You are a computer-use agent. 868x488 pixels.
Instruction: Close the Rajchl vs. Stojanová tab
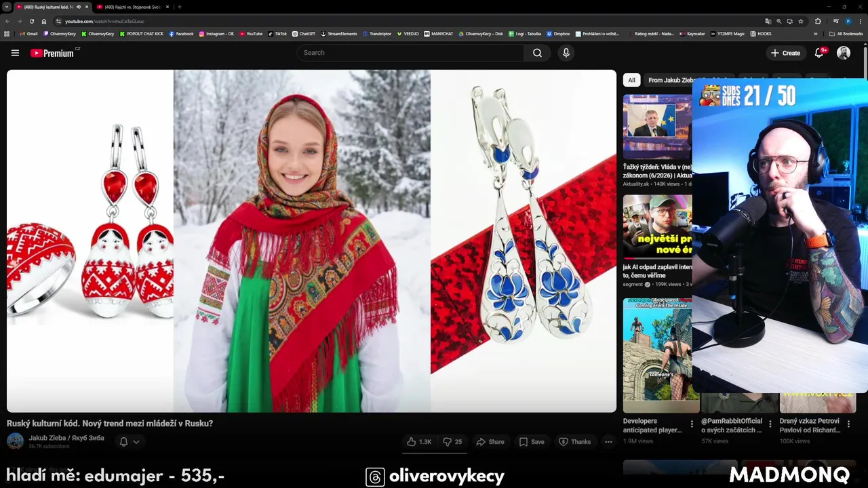[x=166, y=7]
